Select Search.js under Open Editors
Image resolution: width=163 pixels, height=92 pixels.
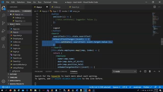[19, 21]
